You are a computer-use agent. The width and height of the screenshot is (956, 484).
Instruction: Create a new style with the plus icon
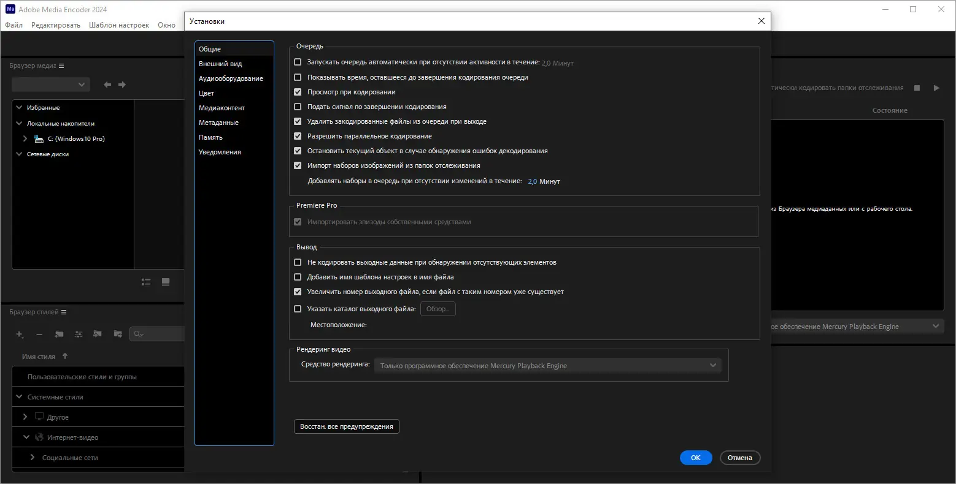[x=20, y=335]
